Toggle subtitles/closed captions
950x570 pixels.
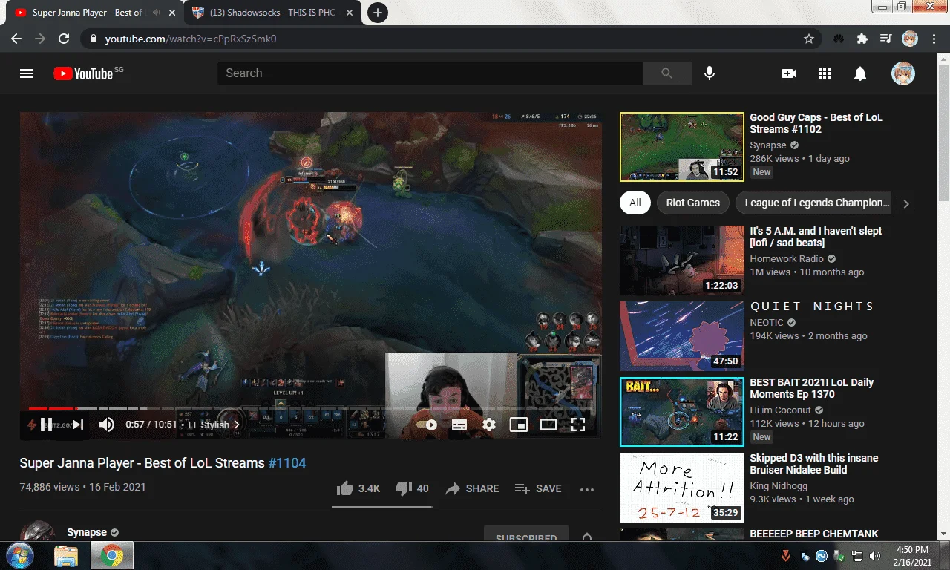pyautogui.click(x=459, y=425)
